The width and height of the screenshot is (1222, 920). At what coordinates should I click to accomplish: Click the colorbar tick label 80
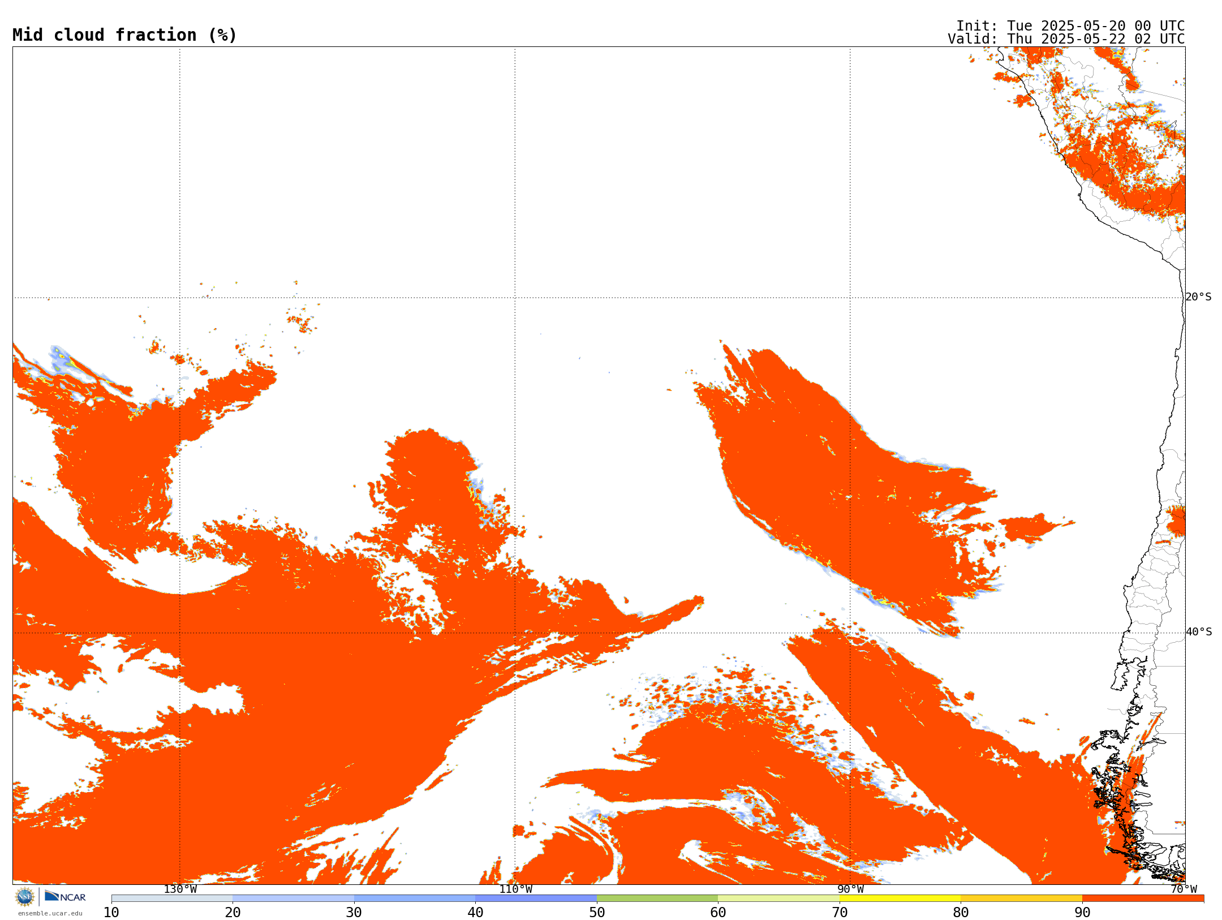[x=961, y=913]
